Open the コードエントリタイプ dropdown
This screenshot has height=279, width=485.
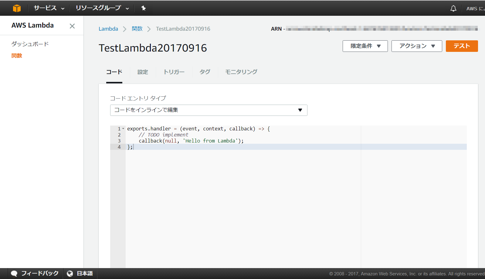[209, 110]
